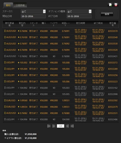Click the up arrow beside 0.76092
Image resolution: width=121 pixels, height=143 pixels.
19,56
